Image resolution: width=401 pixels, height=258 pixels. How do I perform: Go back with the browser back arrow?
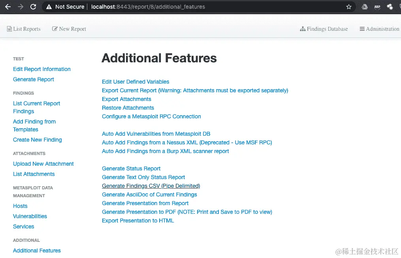coord(8,7)
